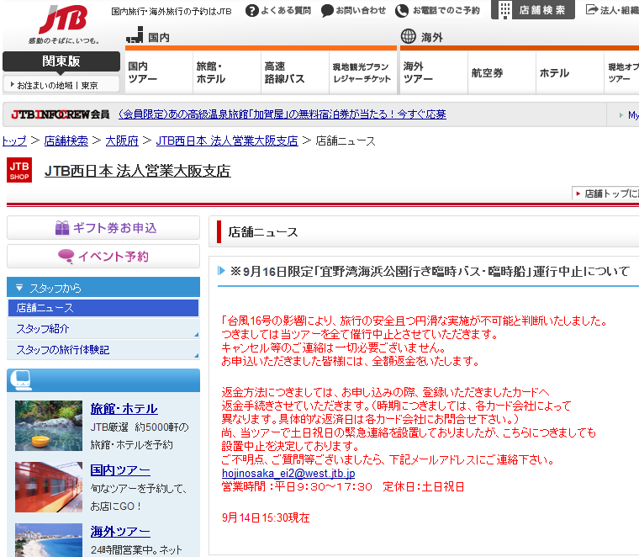Select the 関東版 region label
The width and height of the screenshot is (639, 557).
pos(61,61)
